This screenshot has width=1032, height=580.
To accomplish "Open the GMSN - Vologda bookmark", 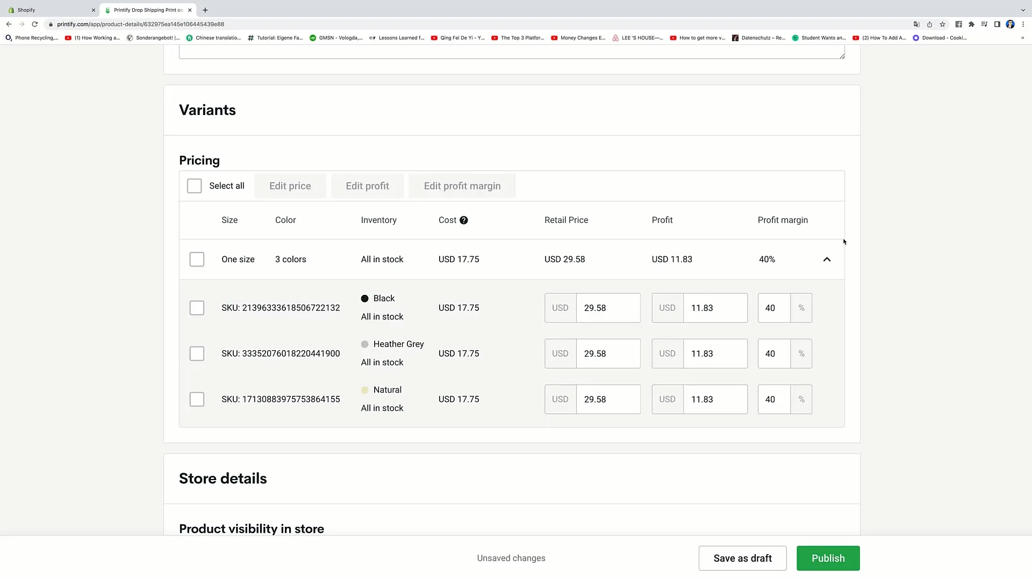I will 336,38.
